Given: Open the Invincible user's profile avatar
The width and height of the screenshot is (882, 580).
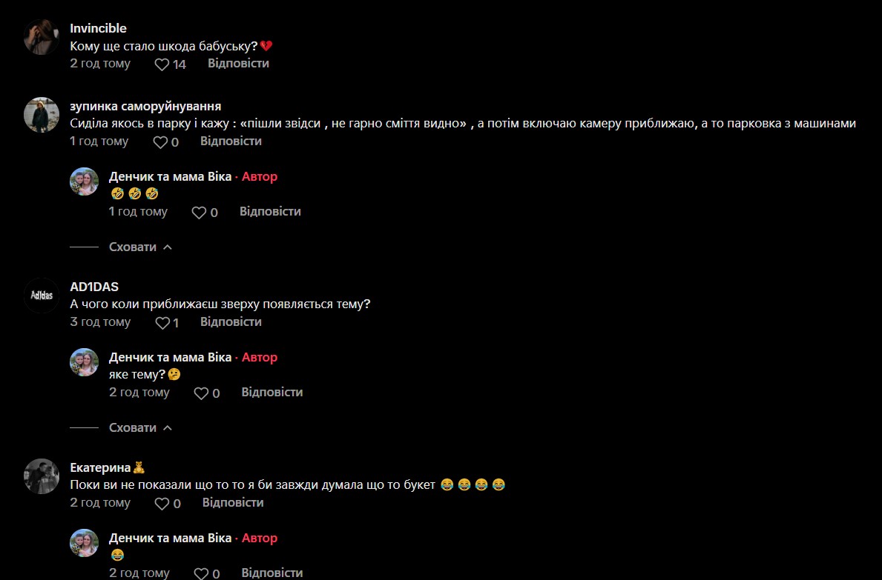Looking at the screenshot, I should pyautogui.click(x=42, y=37).
